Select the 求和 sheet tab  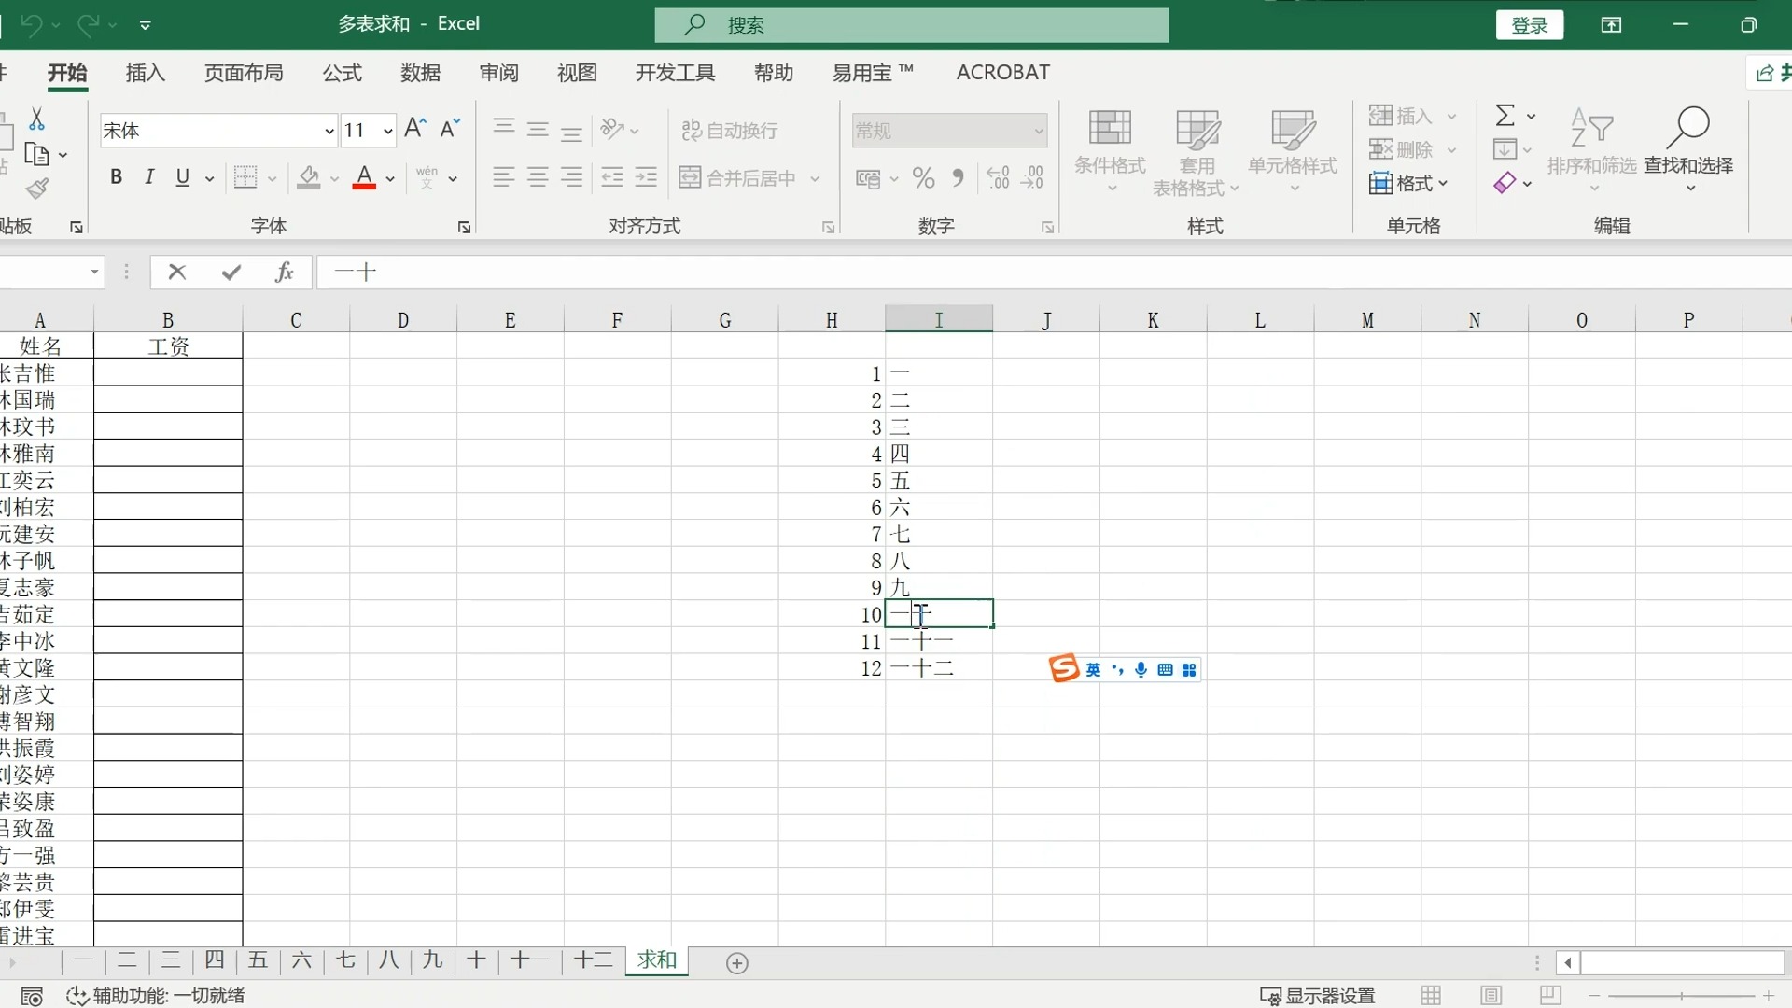[x=658, y=961]
